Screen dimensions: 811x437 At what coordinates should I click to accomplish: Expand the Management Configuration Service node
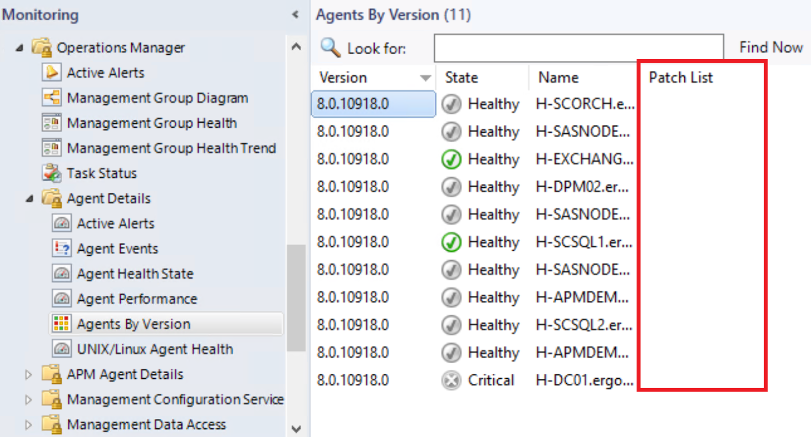coord(28,400)
